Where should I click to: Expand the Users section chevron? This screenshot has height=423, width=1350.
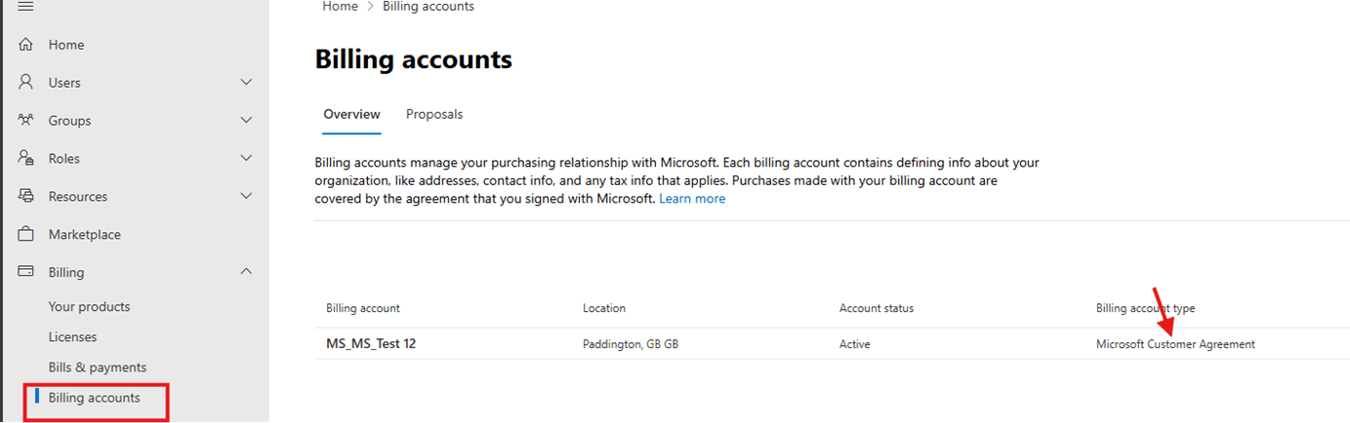[246, 83]
